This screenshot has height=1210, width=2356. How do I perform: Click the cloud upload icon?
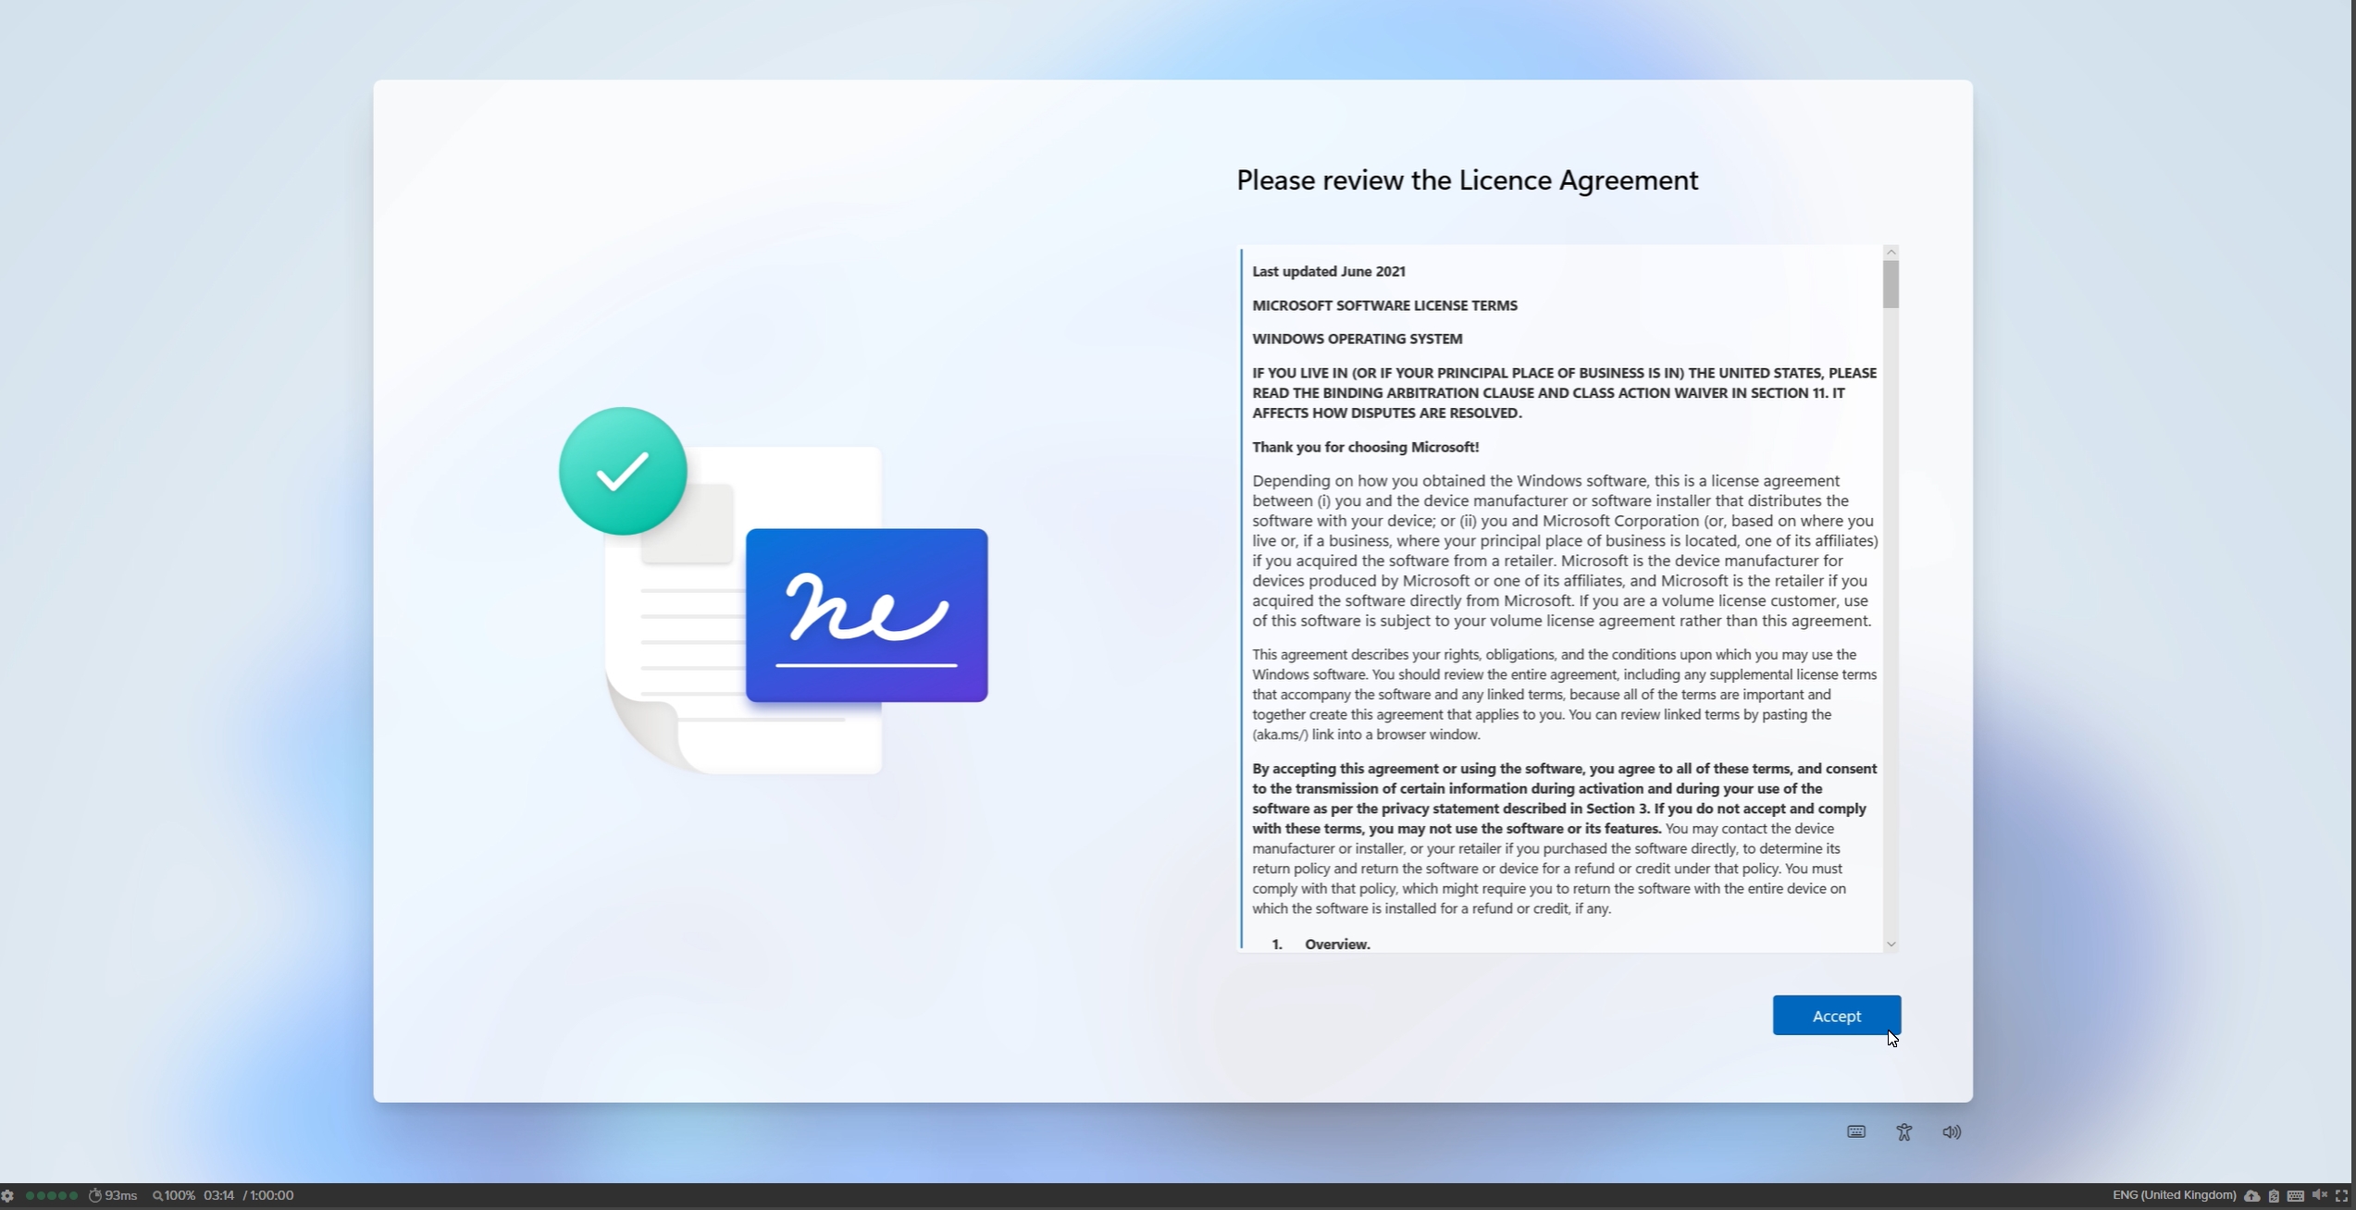(2251, 1195)
